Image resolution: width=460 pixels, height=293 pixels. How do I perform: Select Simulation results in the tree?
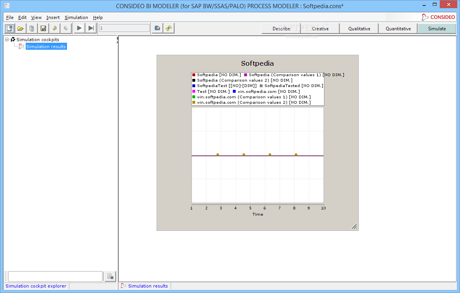tap(46, 47)
